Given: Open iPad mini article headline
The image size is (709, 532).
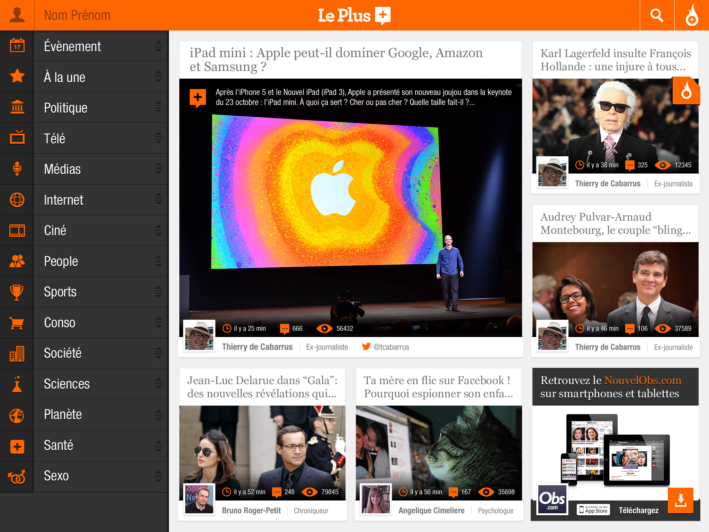Looking at the screenshot, I should point(336,60).
